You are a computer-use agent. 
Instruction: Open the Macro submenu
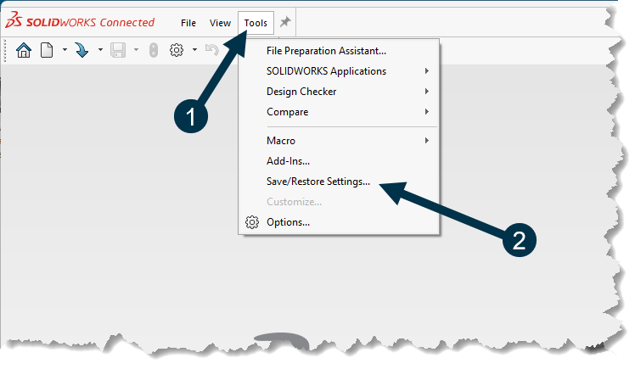[339, 141]
